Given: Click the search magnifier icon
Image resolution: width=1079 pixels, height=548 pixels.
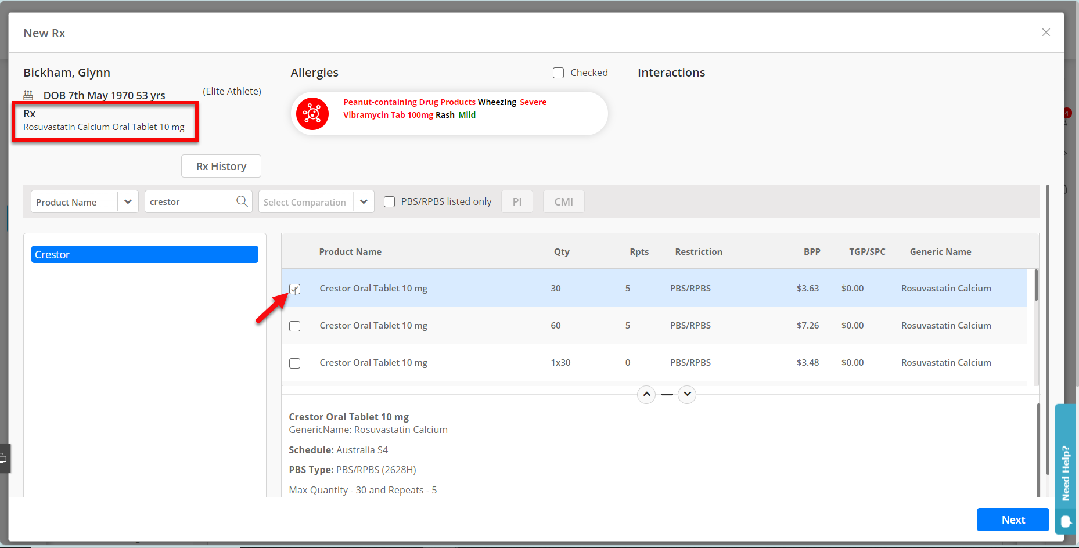Looking at the screenshot, I should coord(242,201).
